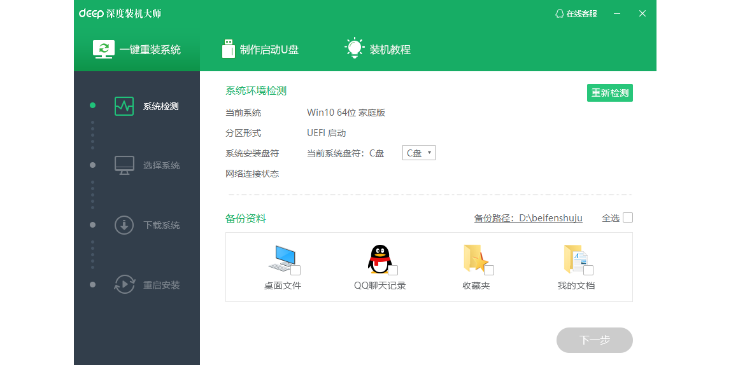Viewport: 731px width, 365px height.
Task: Click the QQ penguin icon
Action: 379,259
